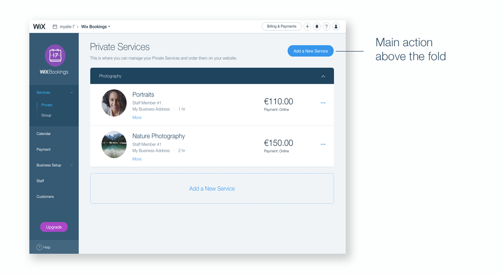Image resolution: width=503 pixels, height=274 pixels.
Task: Open the Wix Bookings dropdown in the breadcrumb
Action: click(96, 26)
